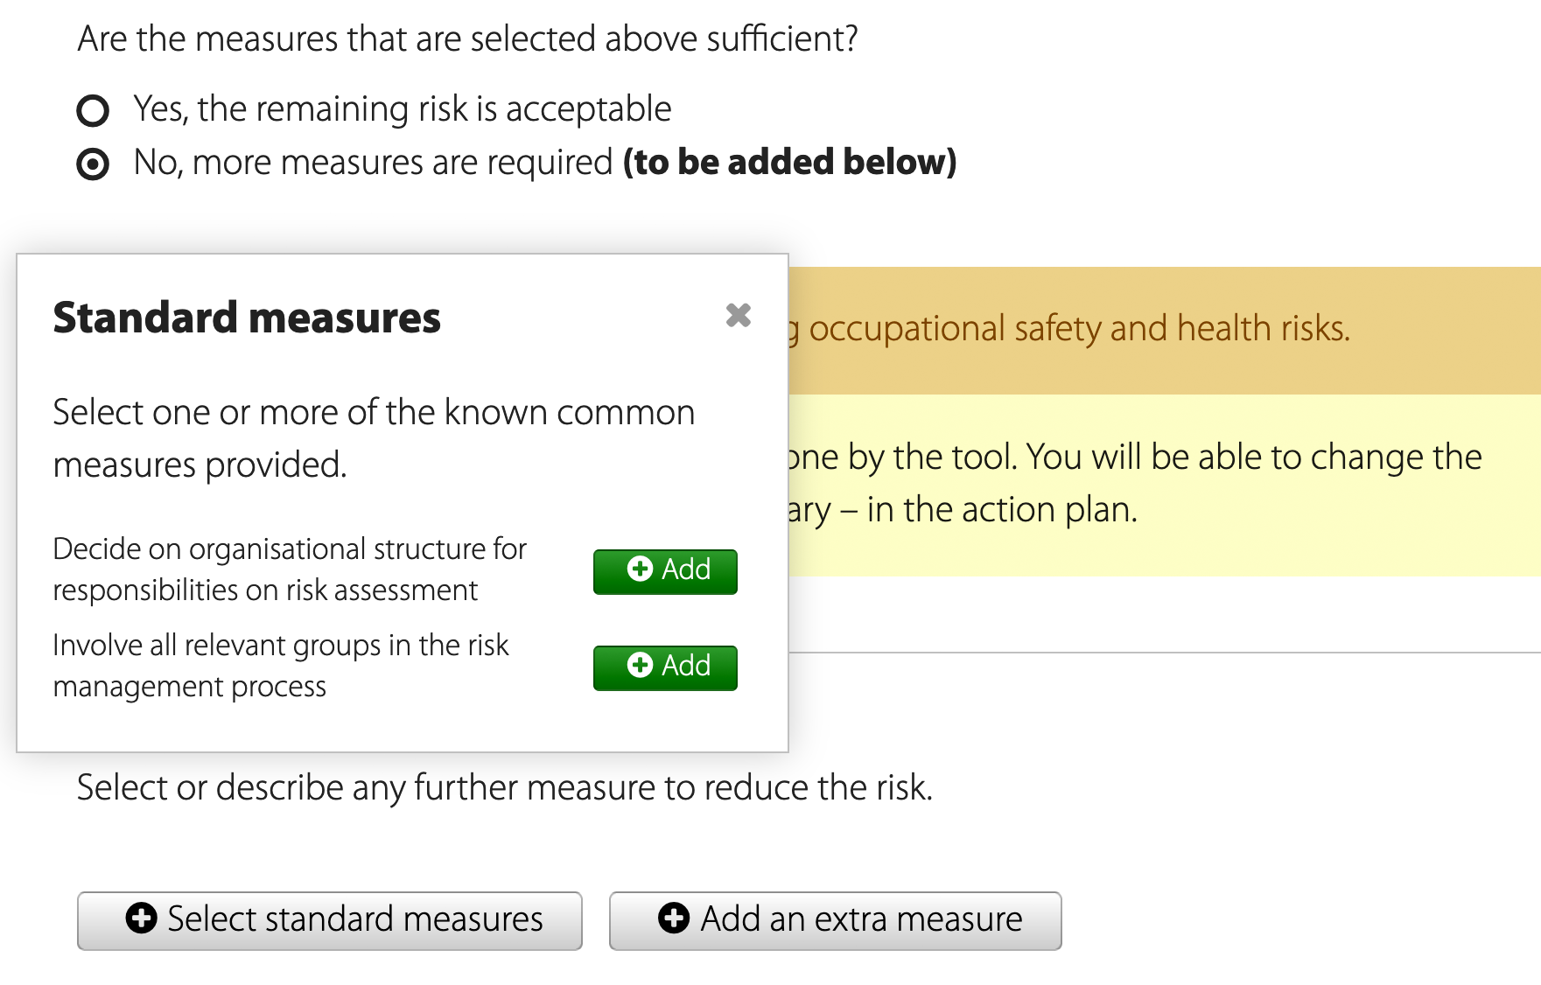Click plus icon beside relevant groups measure
Screen dimensions: 1541x985
[640, 665]
